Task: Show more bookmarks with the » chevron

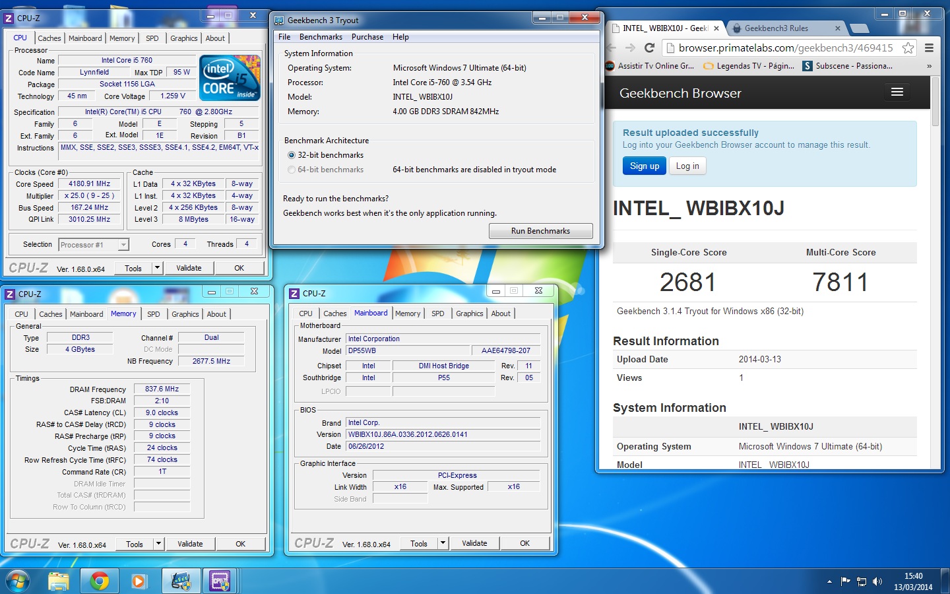Action: (929, 66)
